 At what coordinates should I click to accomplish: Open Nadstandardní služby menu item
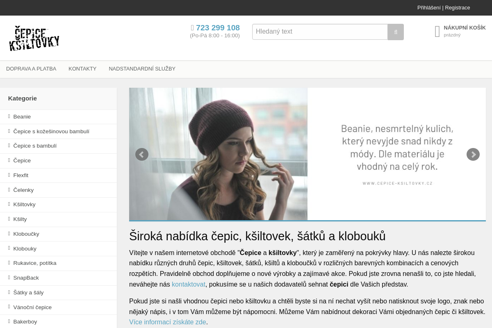142,69
